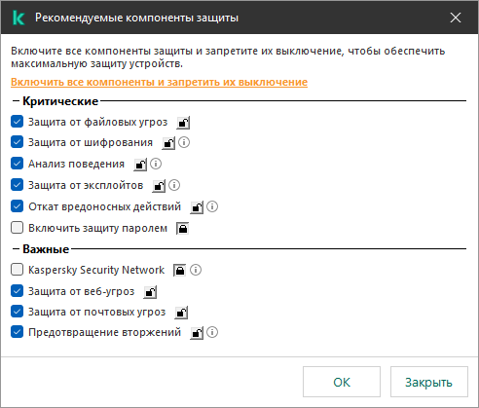Toggle lock next to Защита от веб-угроз

[150, 292]
